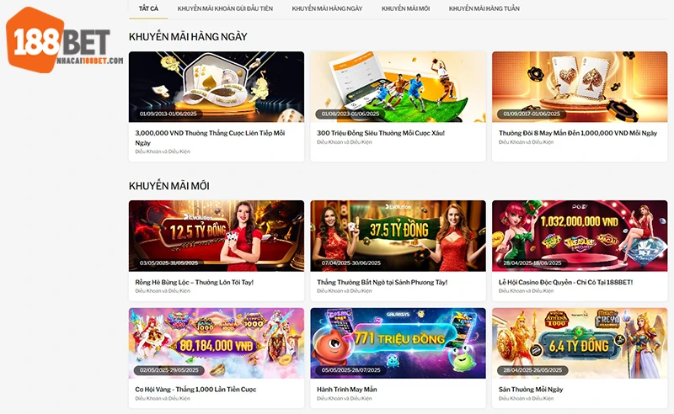Click date badge 28/04/2025-18/08/2025

(x=532, y=263)
